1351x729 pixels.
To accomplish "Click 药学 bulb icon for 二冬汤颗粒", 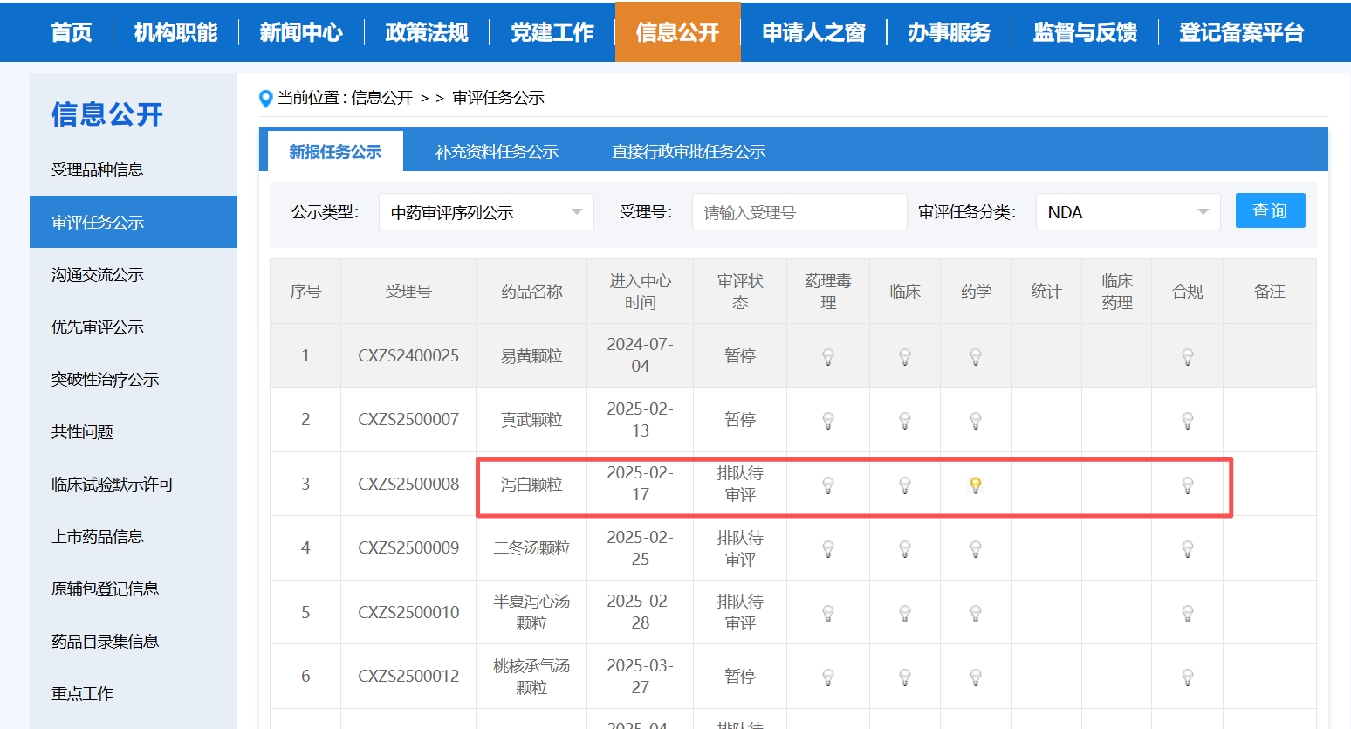I will click(x=976, y=549).
